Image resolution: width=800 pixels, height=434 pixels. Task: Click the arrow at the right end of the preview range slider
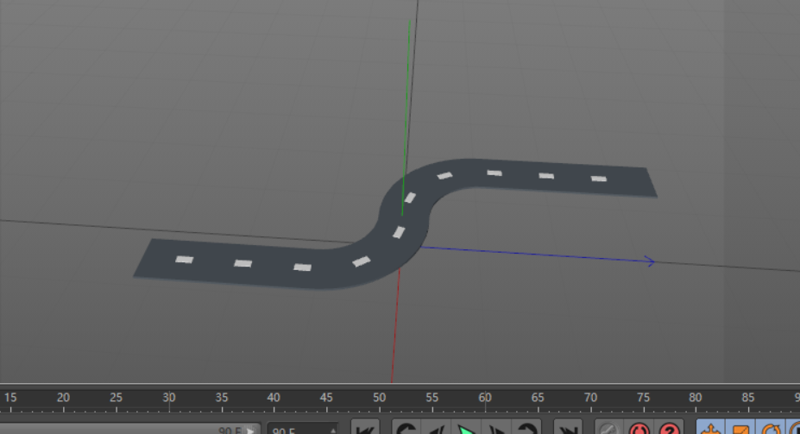251,431
